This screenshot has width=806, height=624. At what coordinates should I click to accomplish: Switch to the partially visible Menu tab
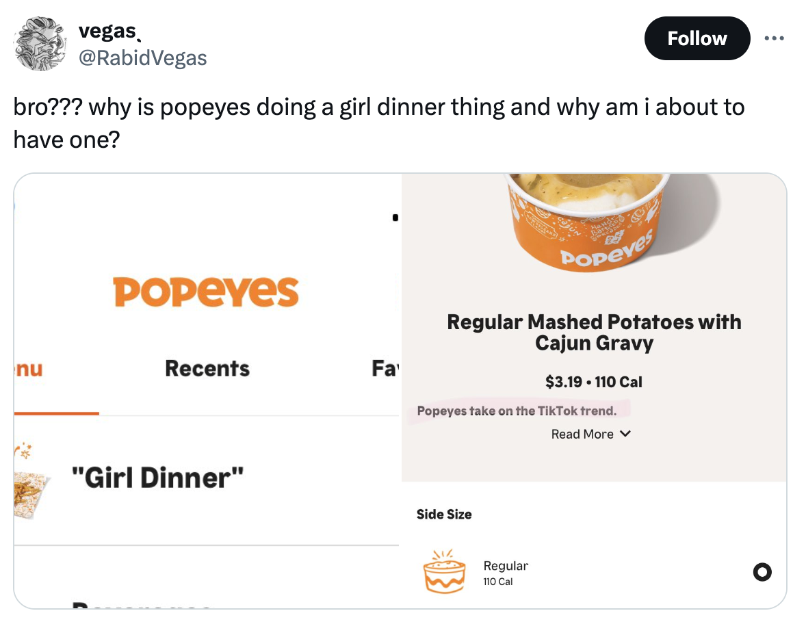tap(29, 369)
